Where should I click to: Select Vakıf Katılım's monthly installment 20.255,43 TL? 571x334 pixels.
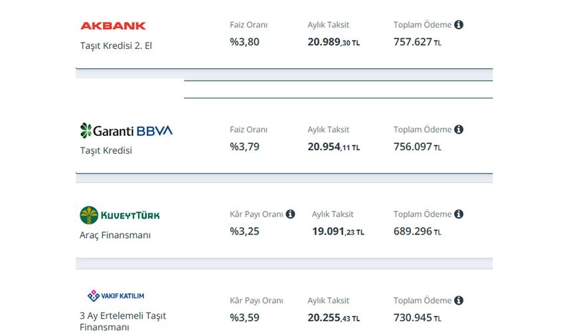click(x=333, y=318)
